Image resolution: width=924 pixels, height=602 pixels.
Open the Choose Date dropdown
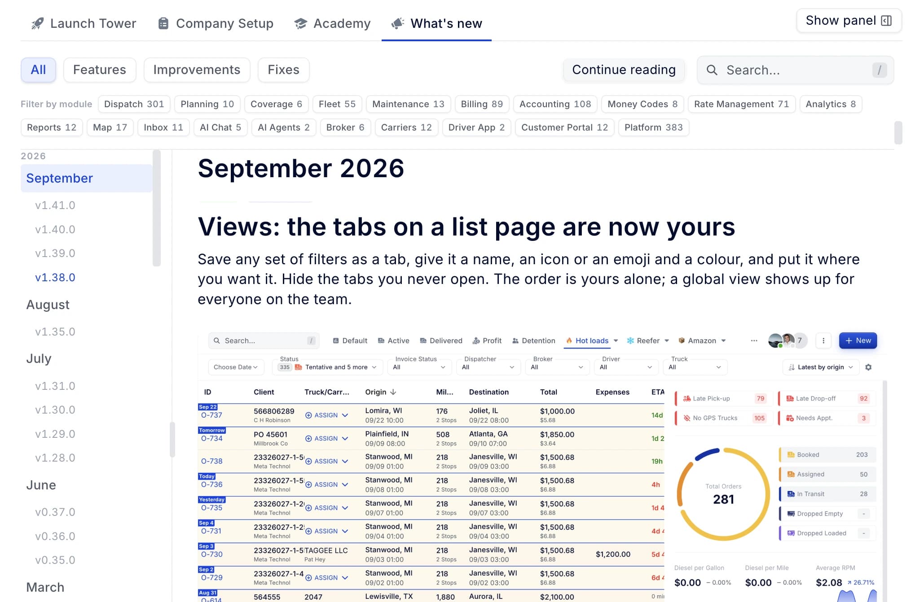[x=235, y=367]
